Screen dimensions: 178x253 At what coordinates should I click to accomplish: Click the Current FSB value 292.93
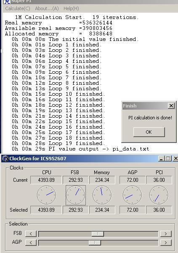(76, 180)
